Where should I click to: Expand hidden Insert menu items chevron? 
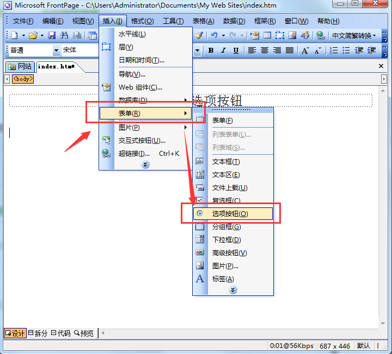tap(145, 165)
